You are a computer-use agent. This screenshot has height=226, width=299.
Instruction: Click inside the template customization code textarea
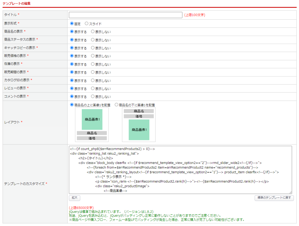(x=180, y=170)
